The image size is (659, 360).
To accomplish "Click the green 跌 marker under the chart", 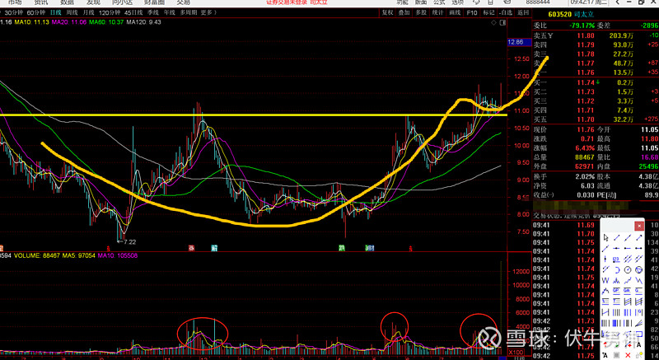I will point(342,248).
